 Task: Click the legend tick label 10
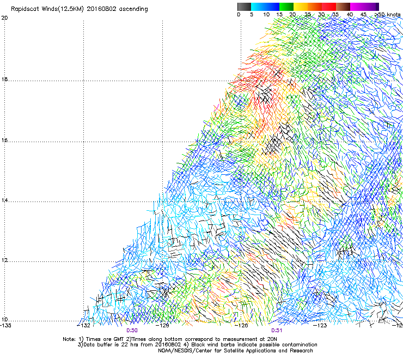[266, 15]
